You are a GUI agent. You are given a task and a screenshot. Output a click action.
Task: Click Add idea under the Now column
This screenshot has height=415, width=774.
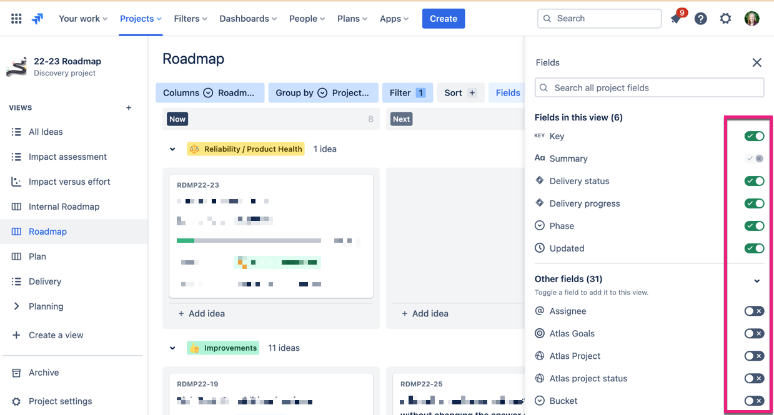[201, 313]
